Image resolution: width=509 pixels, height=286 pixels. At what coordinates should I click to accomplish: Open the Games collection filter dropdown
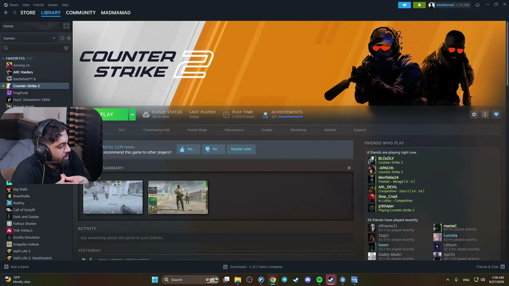(x=30, y=38)
